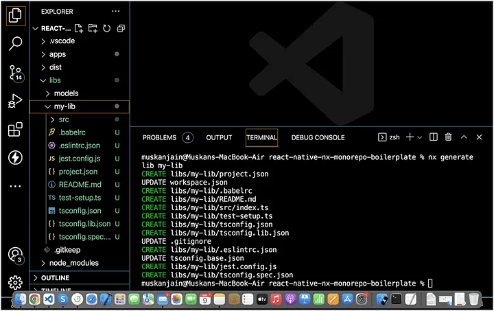Open project.json in Explorer
This screenshot has height=311, width=494.
click(x=80, y=172)
